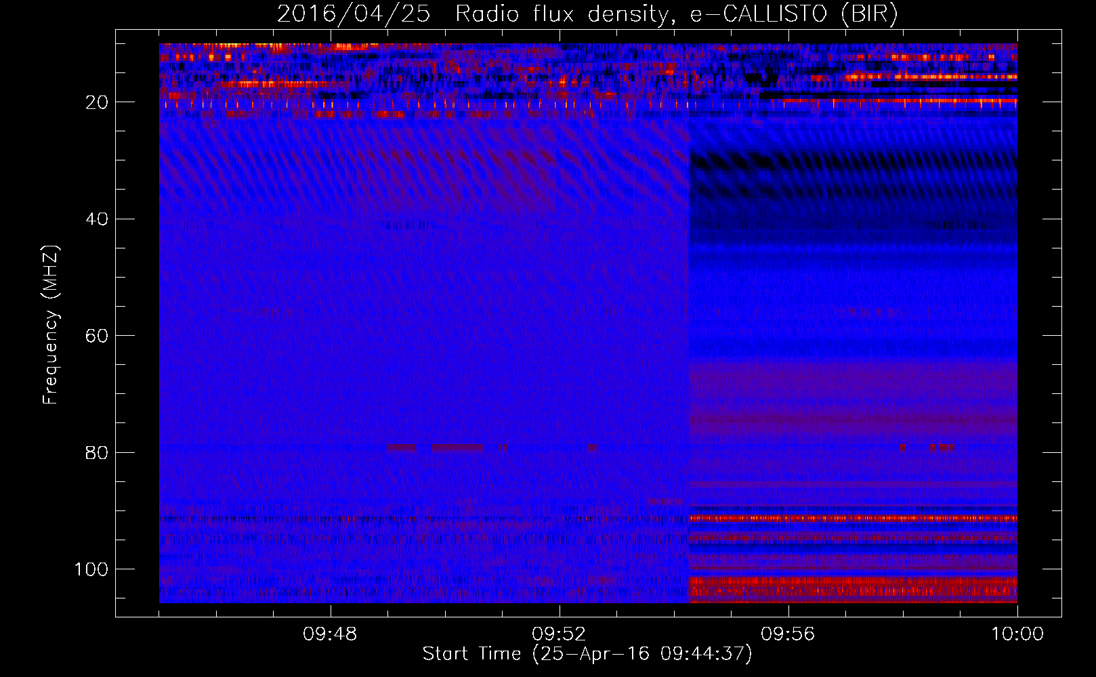The width and height of the screenshot is (1096, 677).
Task: Click the "40" frequency tick label
Action: (x=98, y=219)
